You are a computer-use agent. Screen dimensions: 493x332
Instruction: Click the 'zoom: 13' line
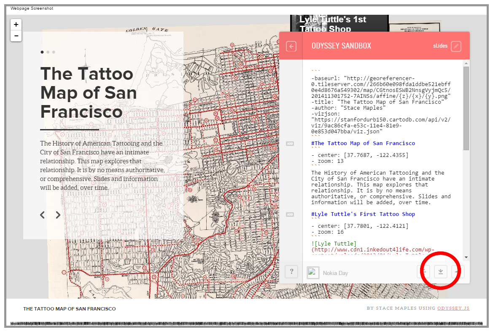click(327, 161)
